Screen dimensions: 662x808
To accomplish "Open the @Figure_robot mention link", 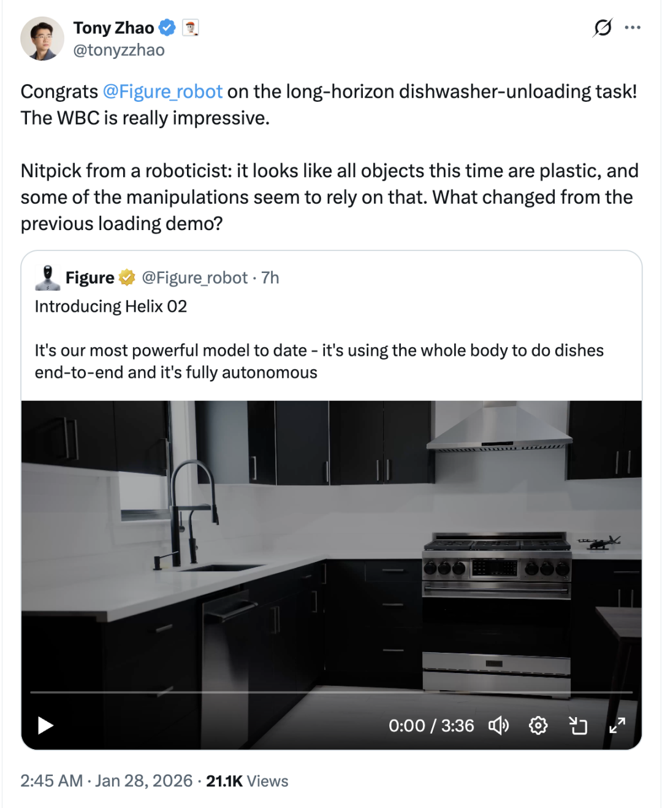I will click(x=162, y=91).
